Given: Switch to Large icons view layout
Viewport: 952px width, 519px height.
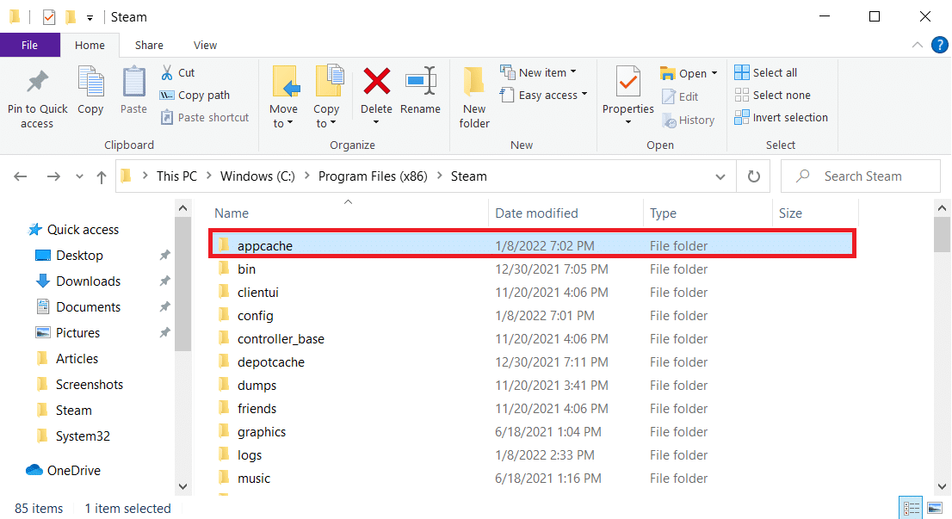Looking at the screenshot, I should click(935, 508).
